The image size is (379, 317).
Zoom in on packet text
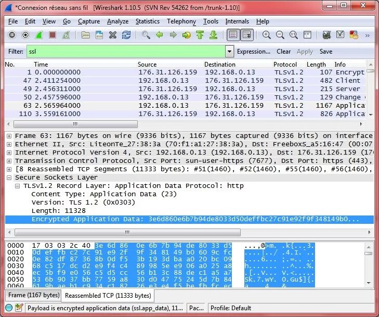click(x=266, y=35)
